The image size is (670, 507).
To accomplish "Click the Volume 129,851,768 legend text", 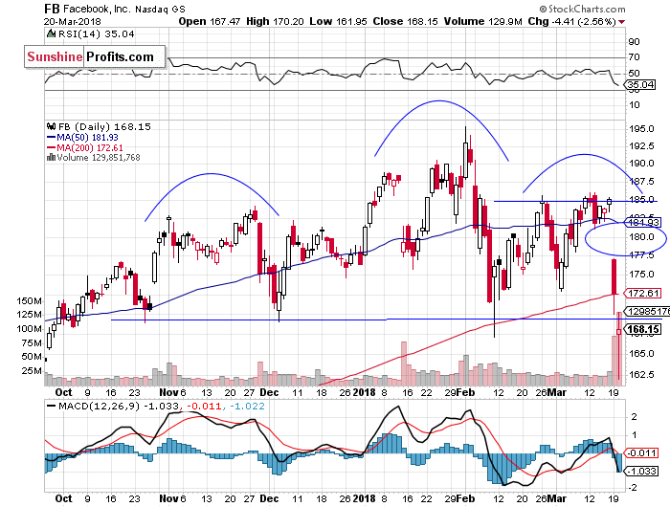I will click(x=99, y=157).
